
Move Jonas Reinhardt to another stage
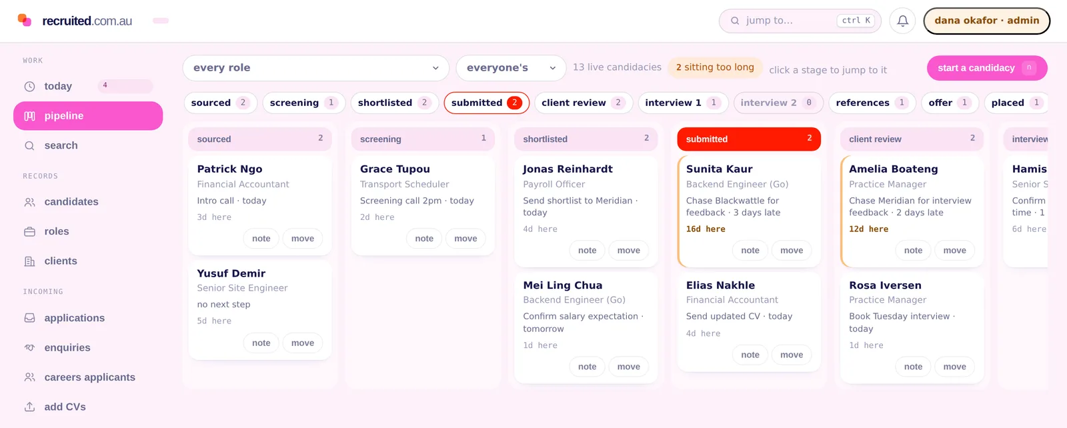(x=629, y=251)
